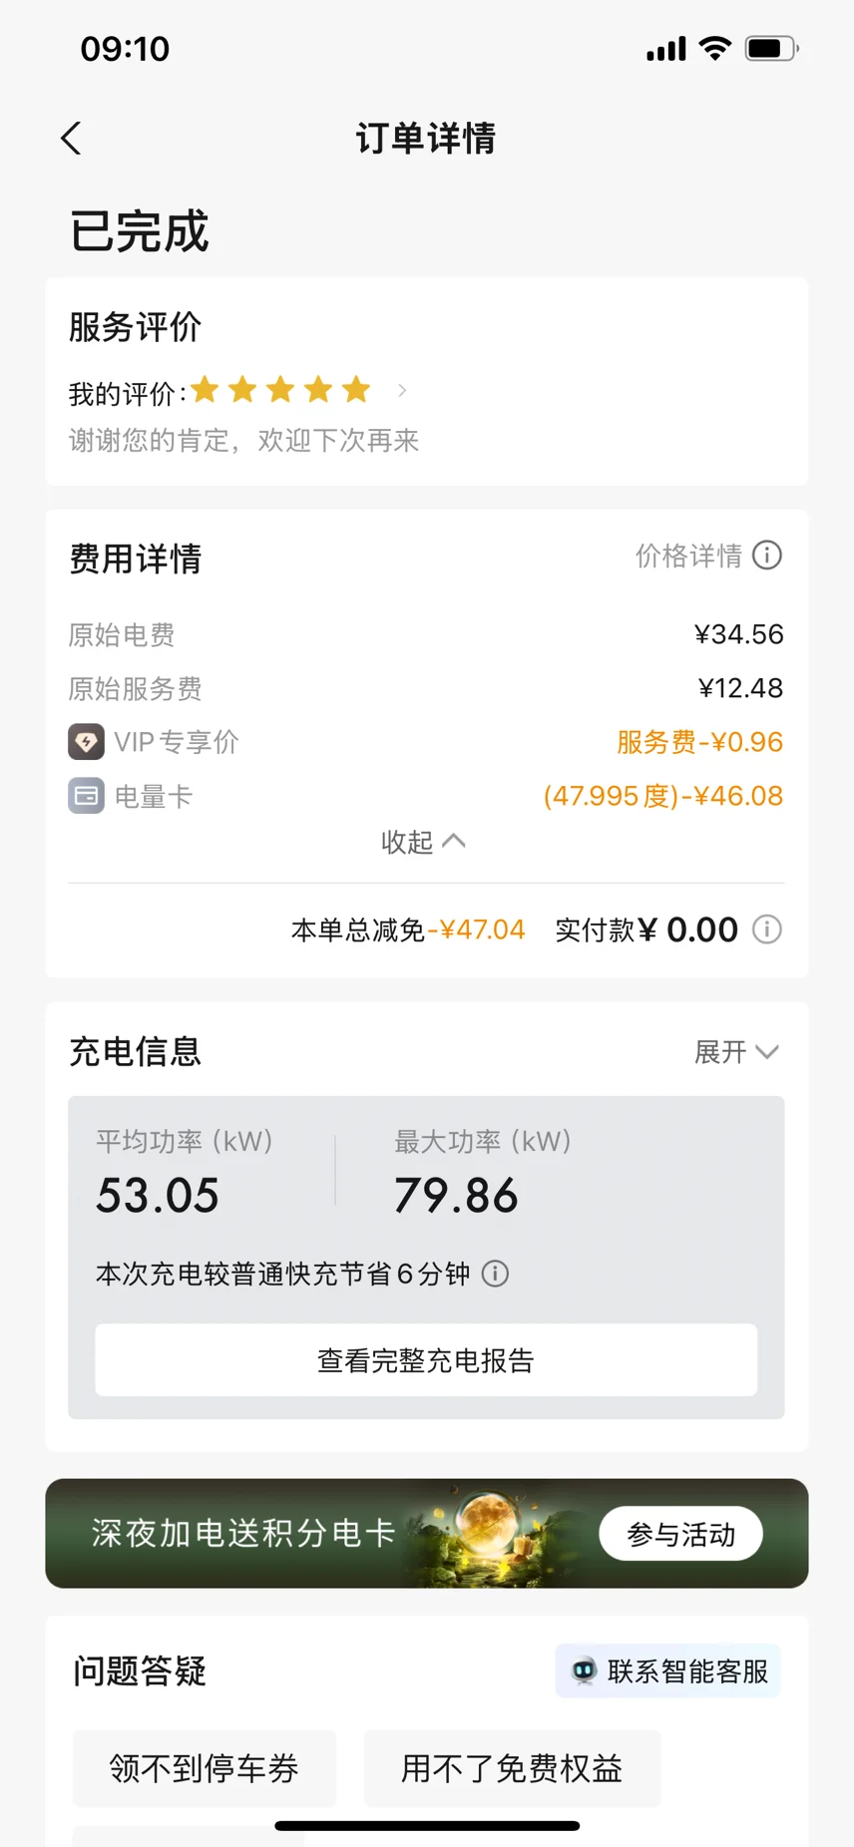The height and width of the screenshot is (1847, 854).
Task: Tap the smart customer service robot icon
Action: click(x=584, y=1670)
